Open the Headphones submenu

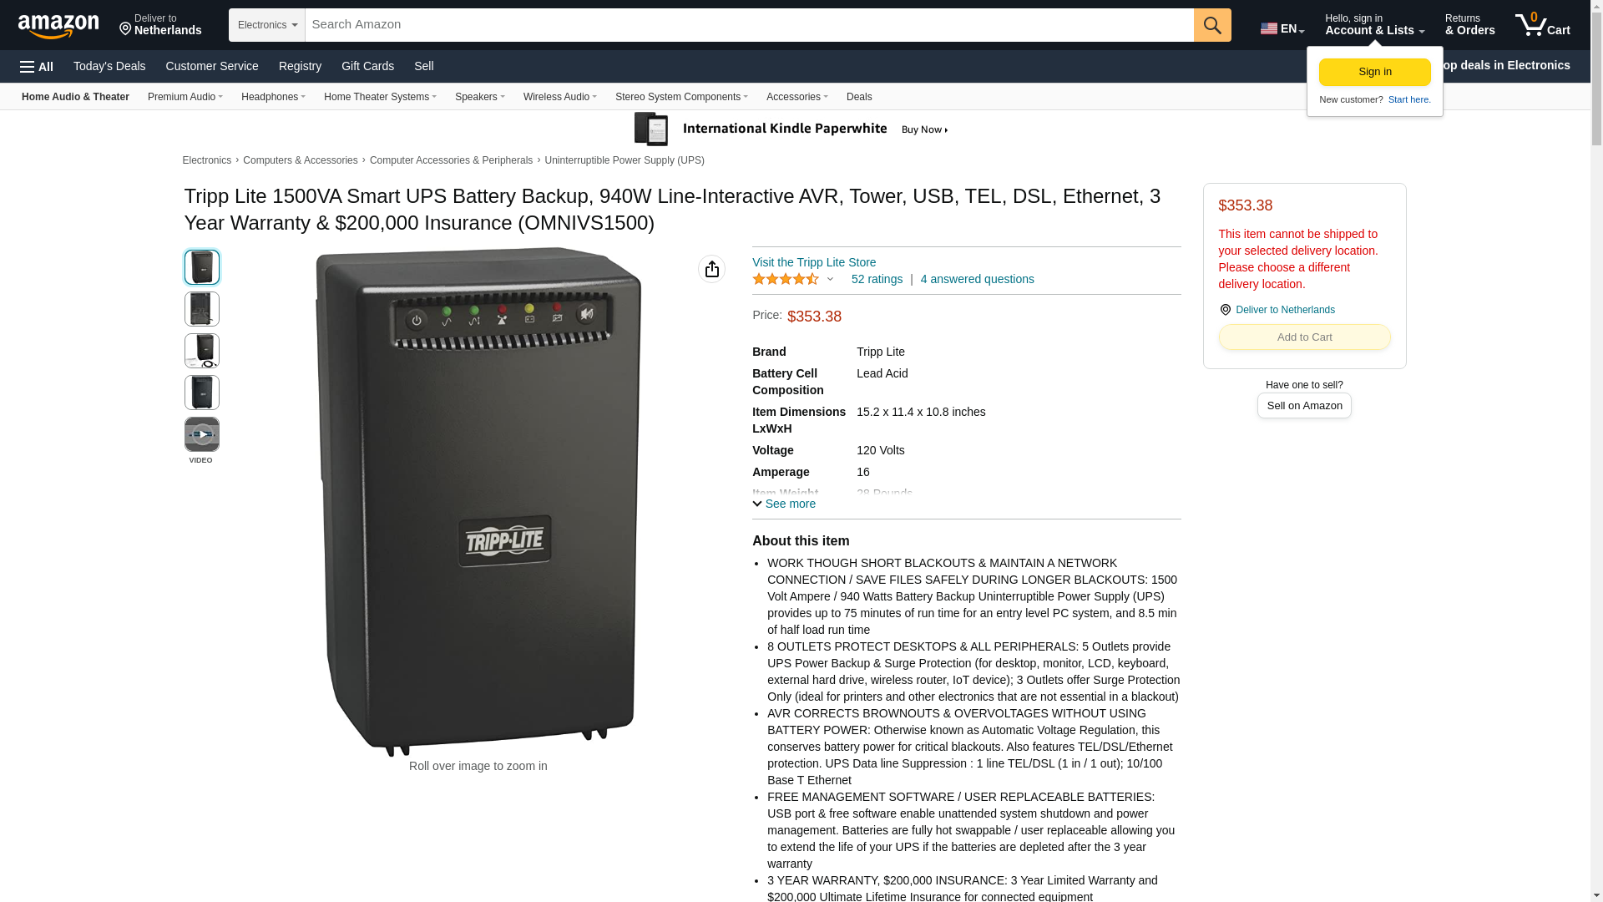[x=273, y=97]
